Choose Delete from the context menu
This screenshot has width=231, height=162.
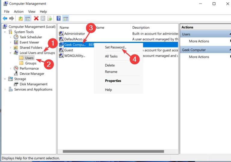point(110,65)
